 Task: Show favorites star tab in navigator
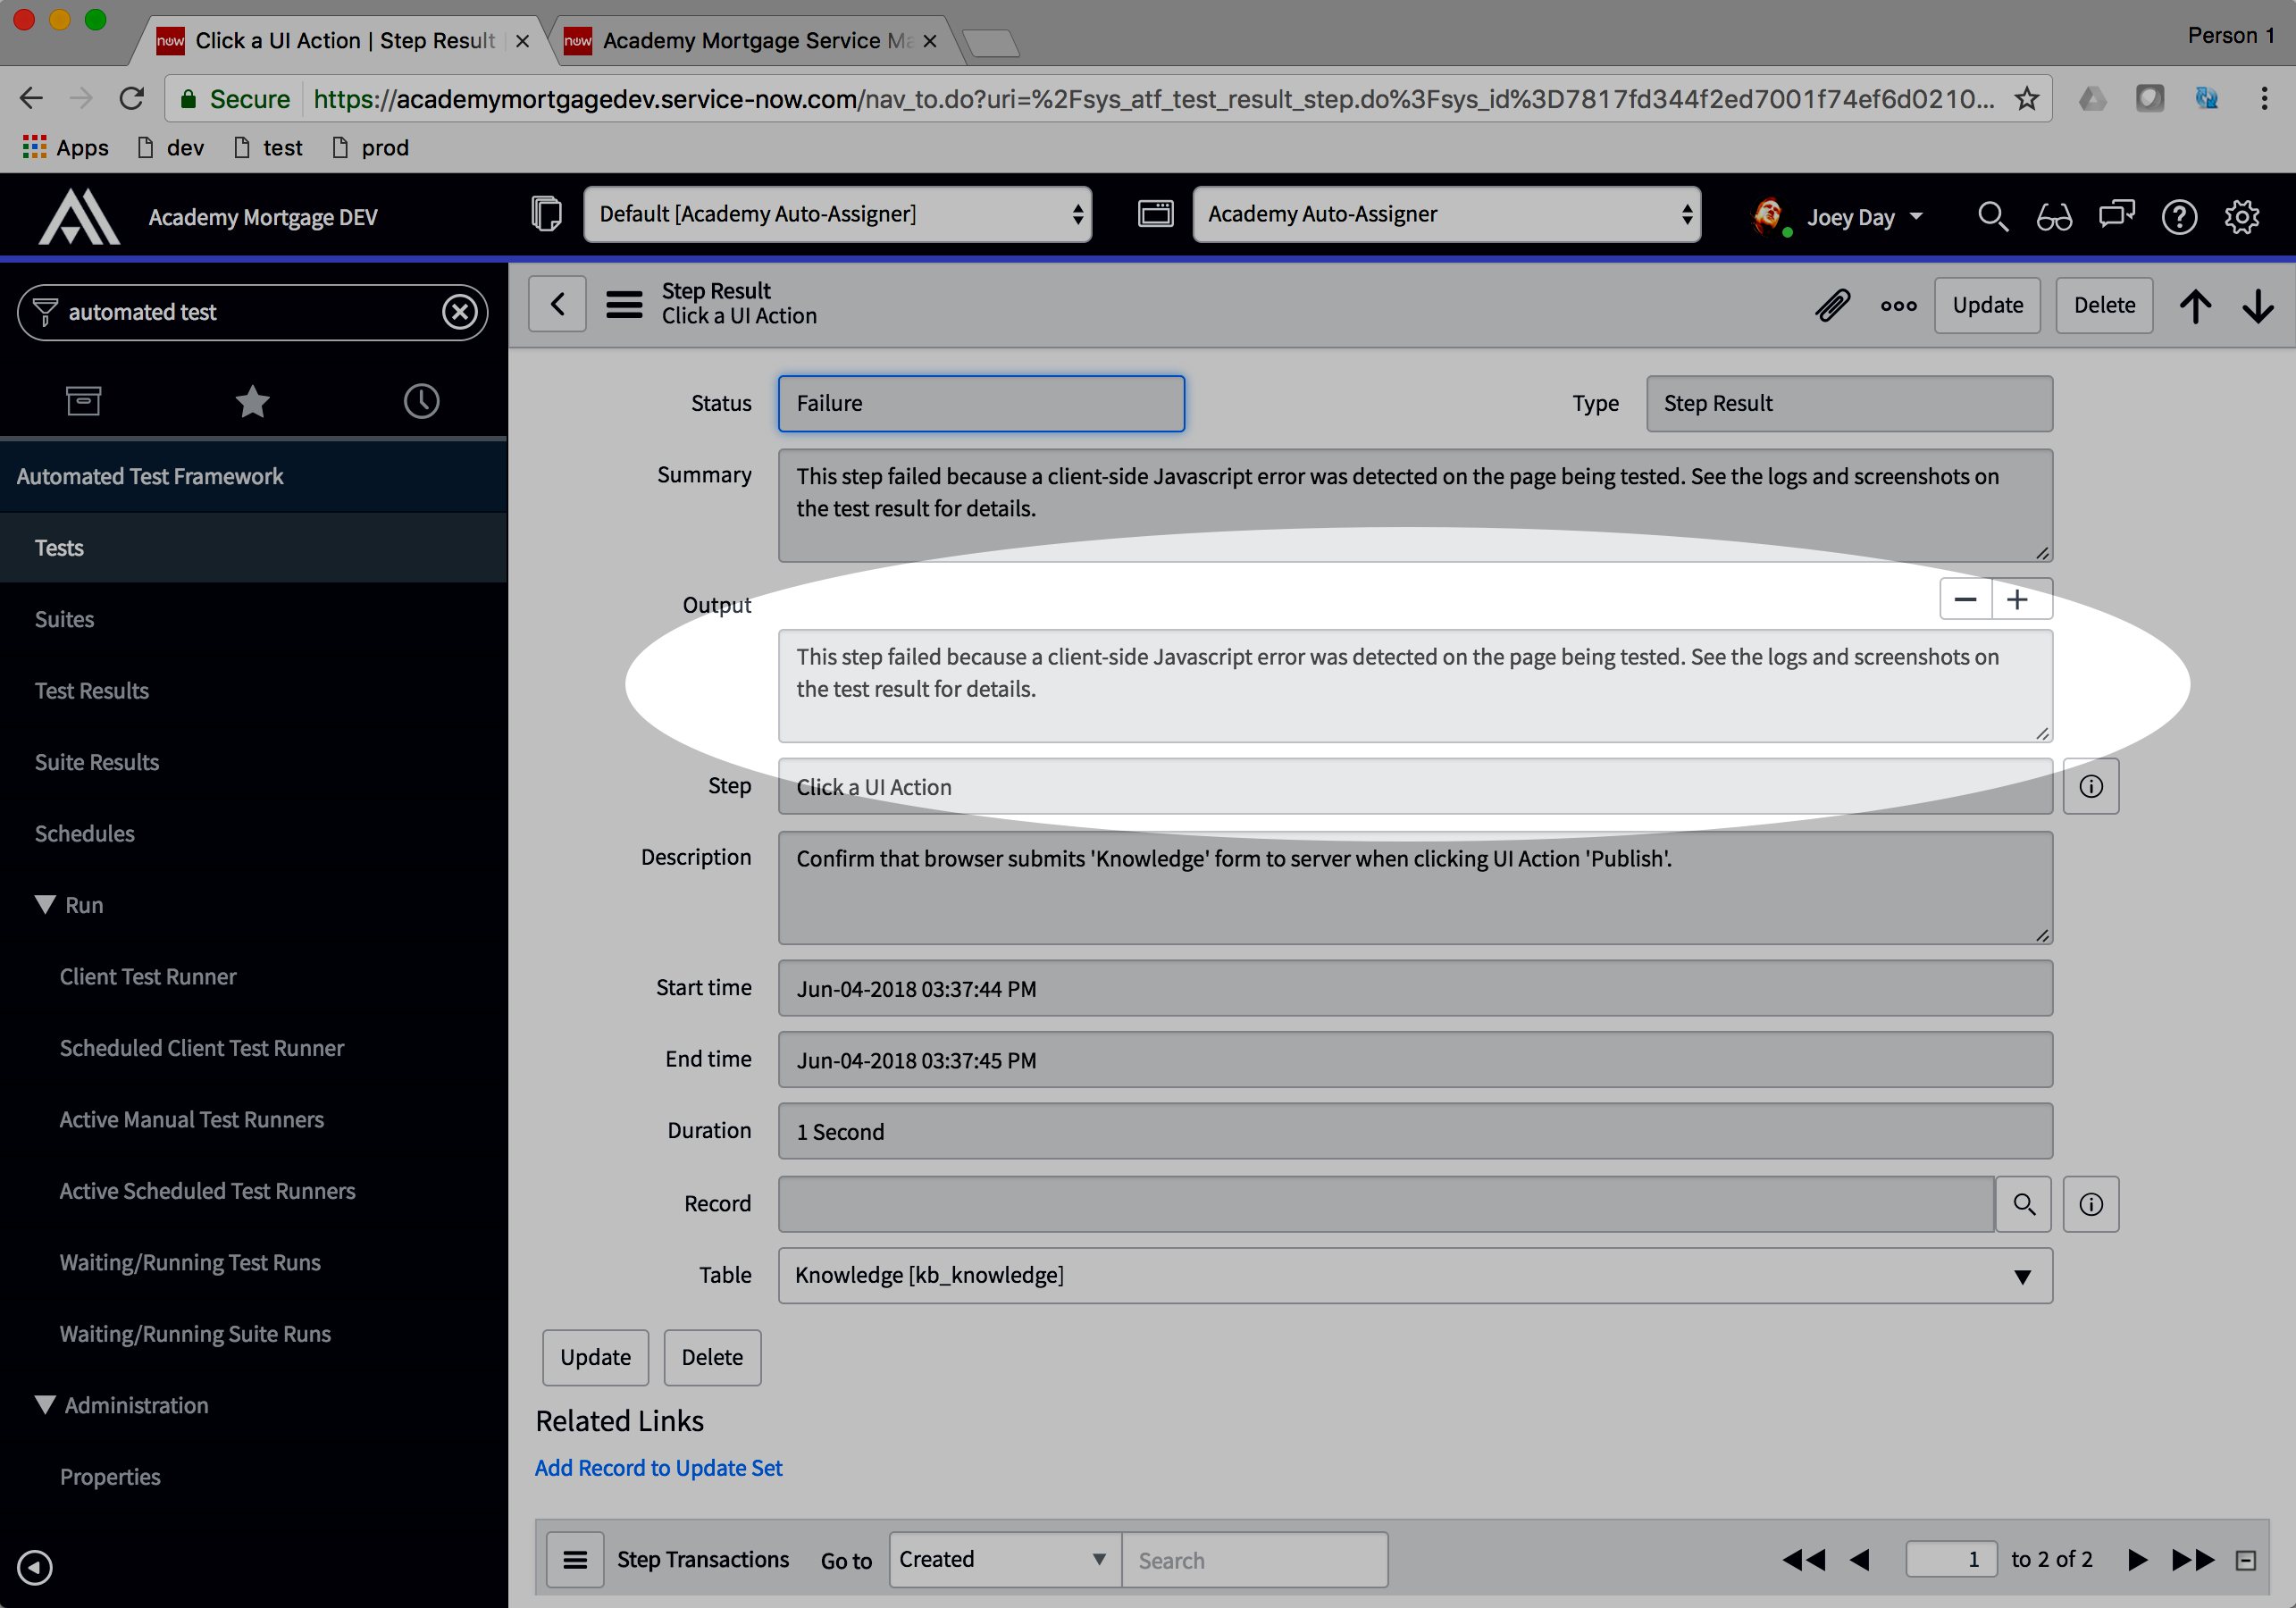tap(252, 401)
